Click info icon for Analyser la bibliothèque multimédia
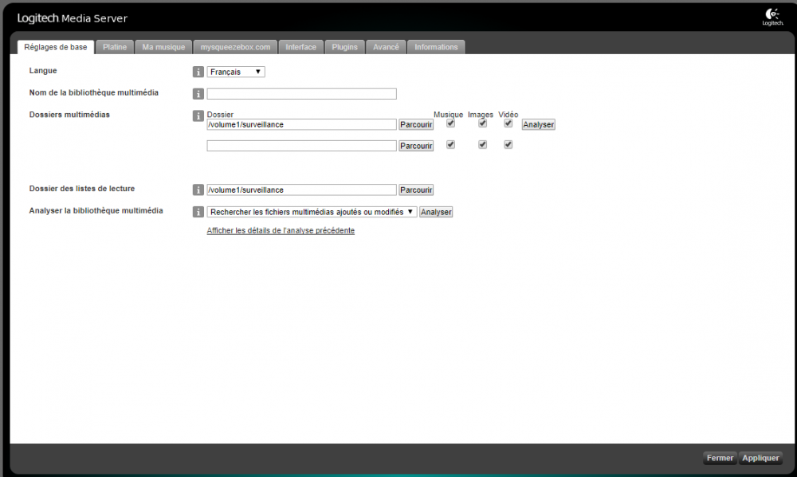The image size is (797, 477). pyautogui.click(x=198, y=212)
